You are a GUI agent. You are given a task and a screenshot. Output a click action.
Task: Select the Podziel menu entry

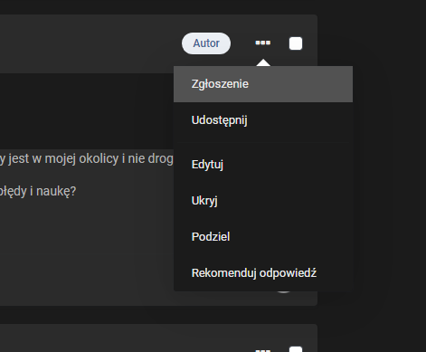pos(263,237)
